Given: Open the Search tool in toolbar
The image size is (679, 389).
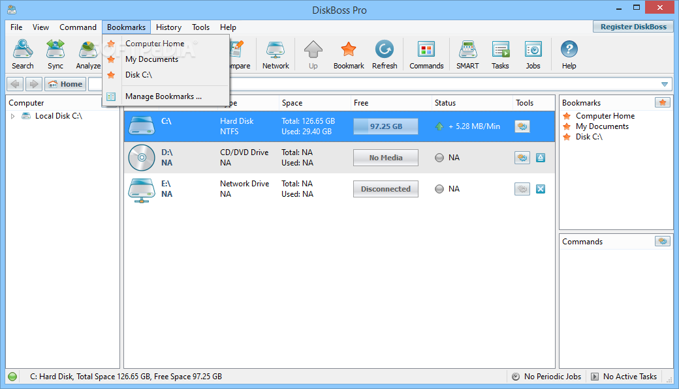Looking at the screenshot, I should [22, 55].
